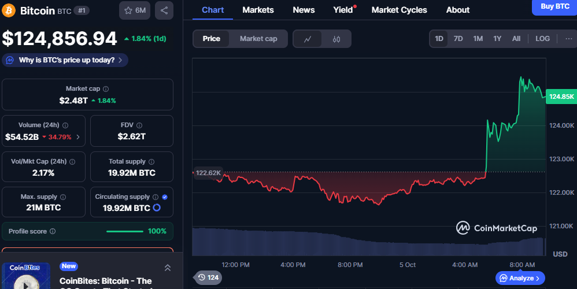Click the Profile score progress bar

(125, 231)
